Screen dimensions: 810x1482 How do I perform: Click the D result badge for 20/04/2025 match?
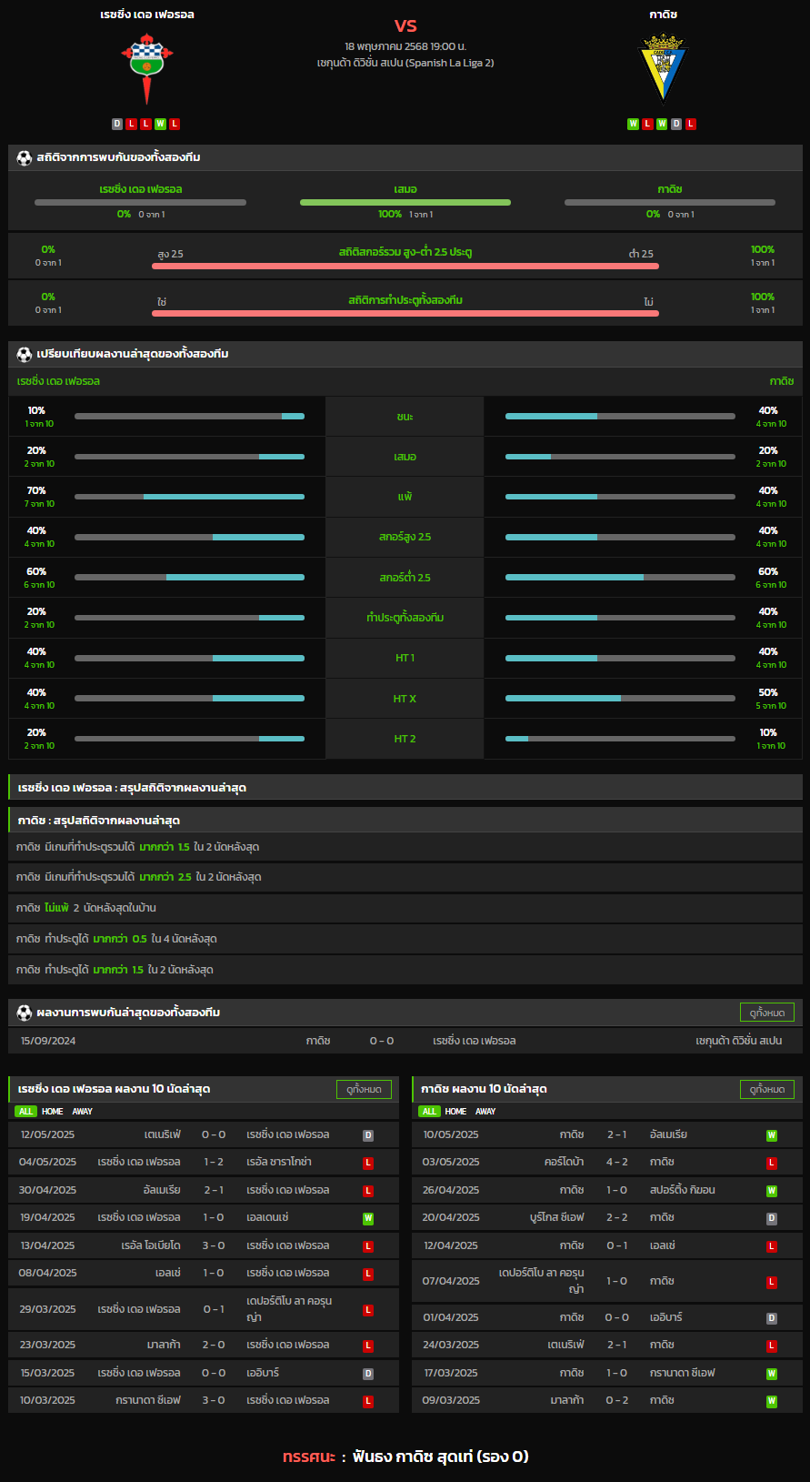pyautogui.click(x=771, y=1218)
